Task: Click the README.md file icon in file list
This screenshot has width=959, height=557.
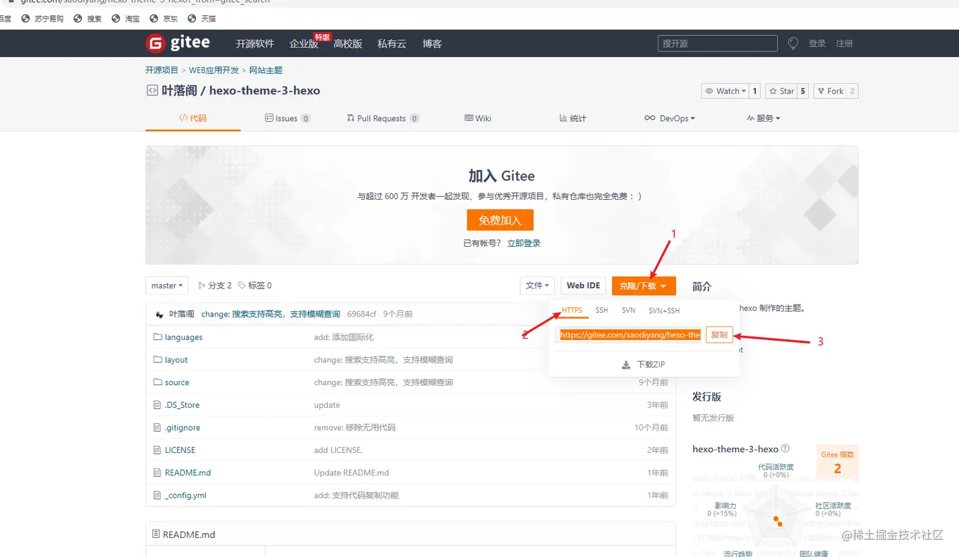Action: (x=157, y=473)
